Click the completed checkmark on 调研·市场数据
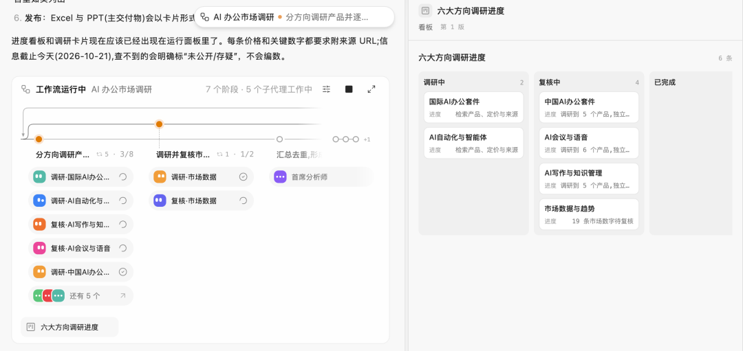 pos(243,177)
